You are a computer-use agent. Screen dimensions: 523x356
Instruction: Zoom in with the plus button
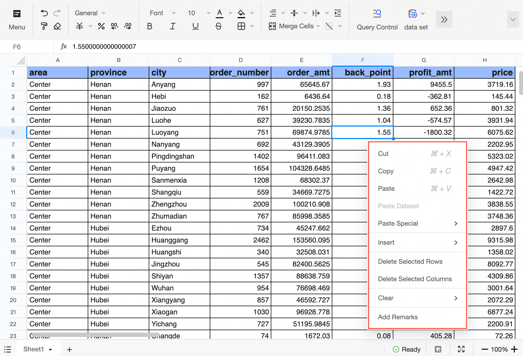point(514,349)
